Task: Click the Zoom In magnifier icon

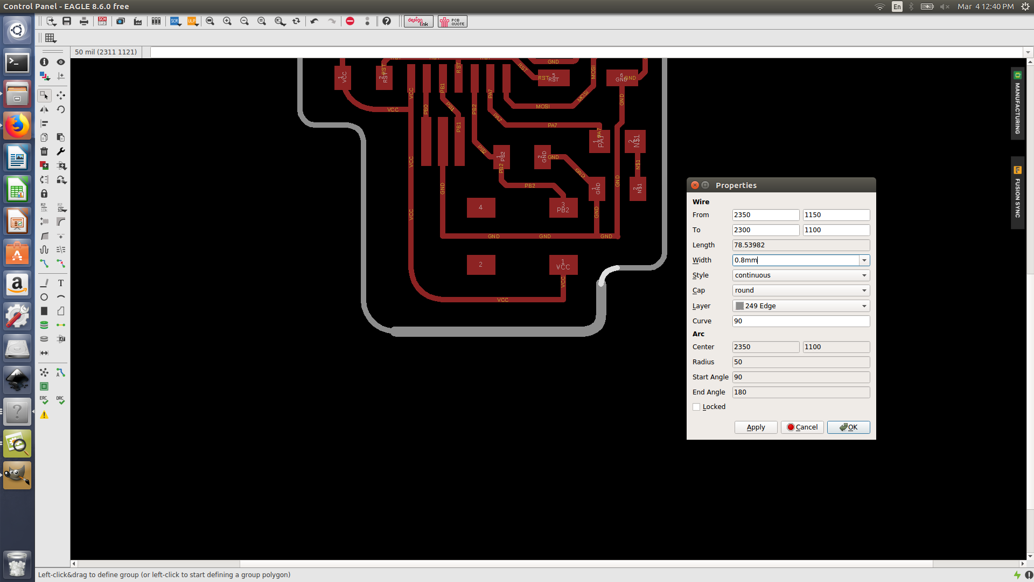Action: pos(227,21)
